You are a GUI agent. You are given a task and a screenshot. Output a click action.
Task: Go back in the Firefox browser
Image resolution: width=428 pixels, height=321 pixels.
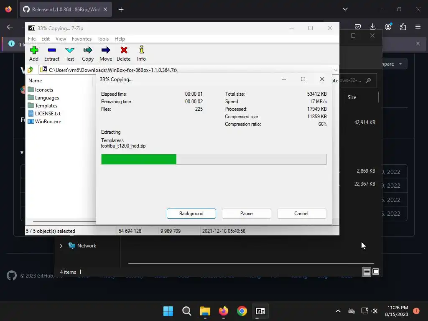tap(10, 27)
